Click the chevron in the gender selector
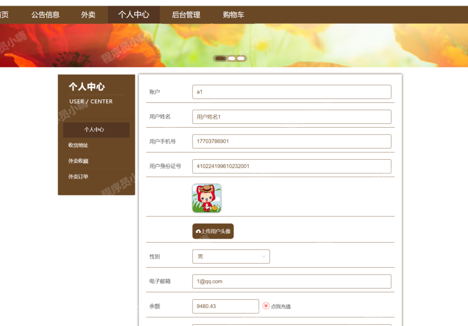Image resolution: width=468 pixels, height=326 pixels. pyautogui.click(x=263, y=256)
